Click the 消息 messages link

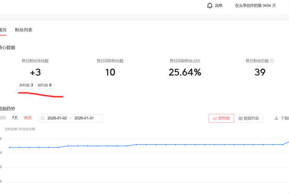(218, 5)
